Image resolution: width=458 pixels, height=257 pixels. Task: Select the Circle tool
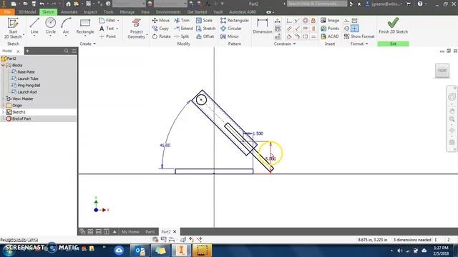click(50, 26)
